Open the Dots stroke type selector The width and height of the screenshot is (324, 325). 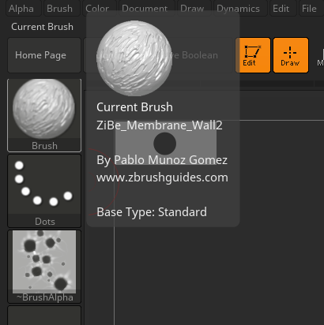(x=44, y=191)
